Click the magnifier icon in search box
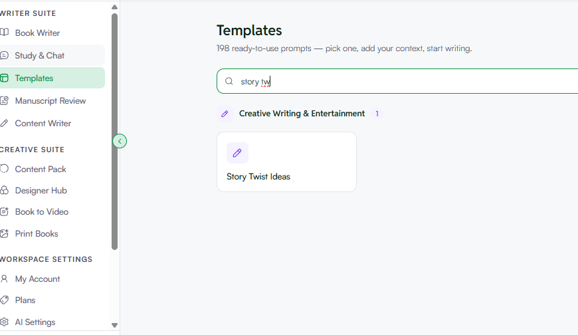The width and height of the screenshot is (578, 335). click(x=229, y=81)
